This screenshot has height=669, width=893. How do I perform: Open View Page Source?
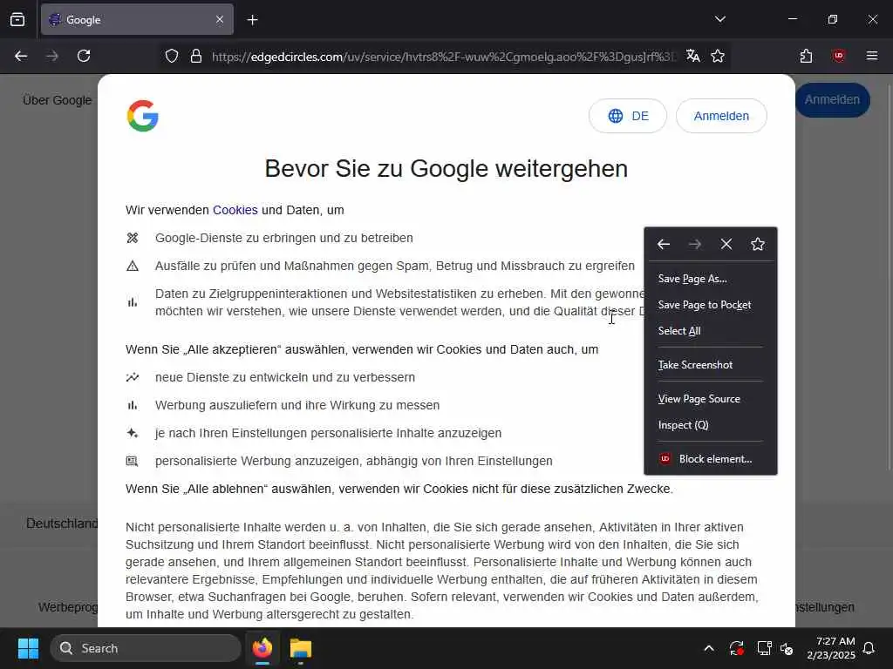(x=711, y=399)
